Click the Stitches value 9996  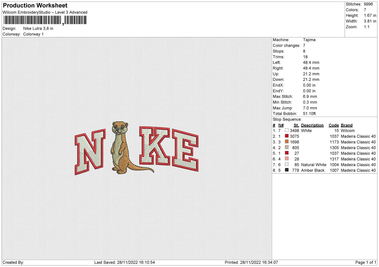368,4
